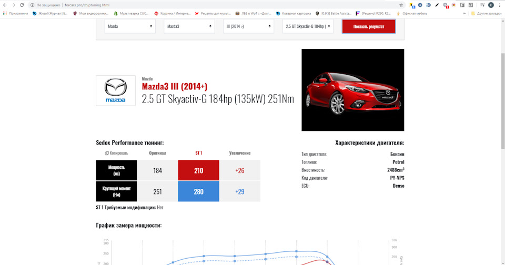Click the ECU value Denso
This screenshot has width=505, height=265.
[398, 186]
